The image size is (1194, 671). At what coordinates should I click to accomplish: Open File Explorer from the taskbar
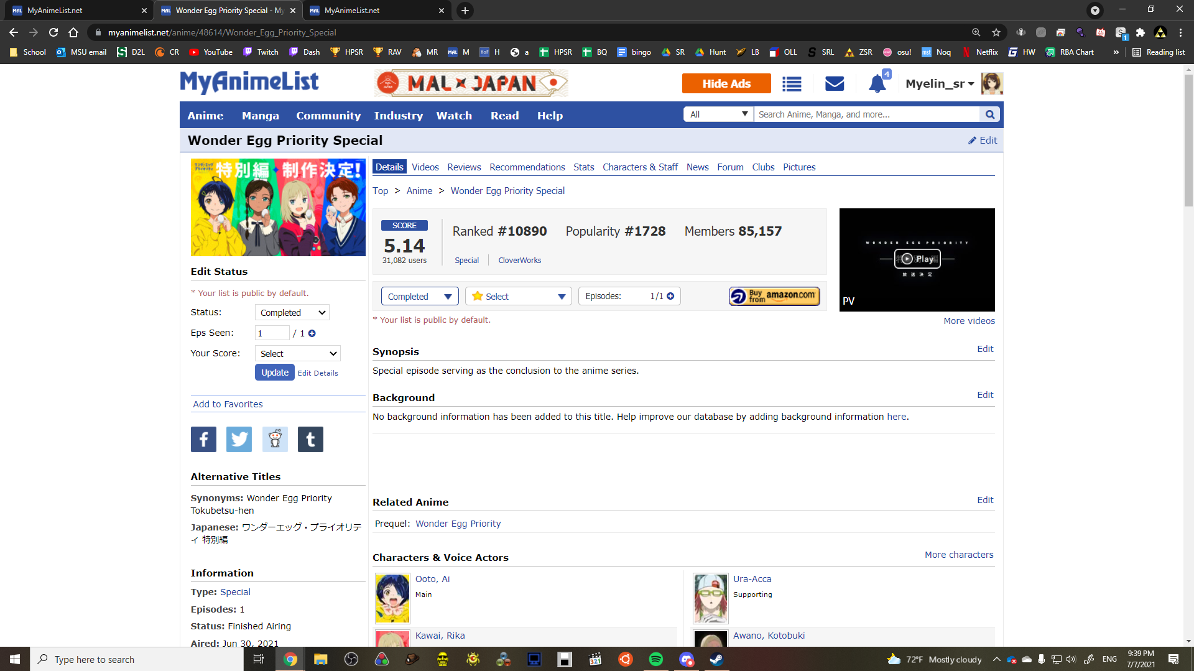320,659
